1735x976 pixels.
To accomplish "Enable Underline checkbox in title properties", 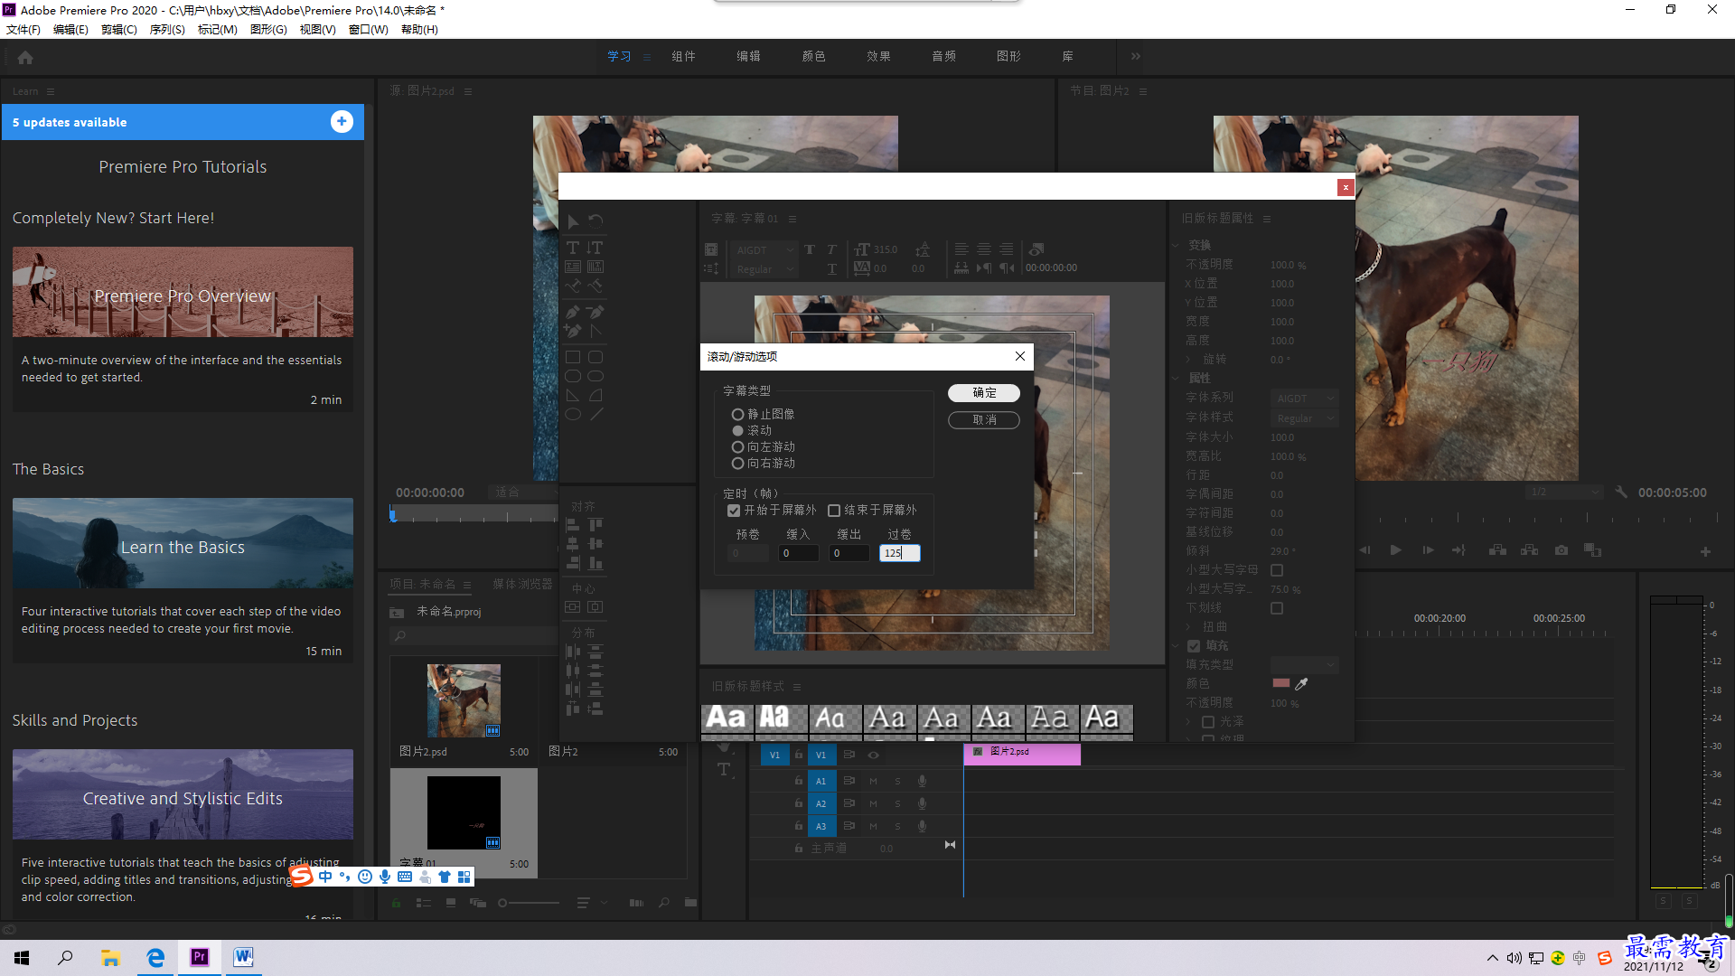I will pos(1277,608).
